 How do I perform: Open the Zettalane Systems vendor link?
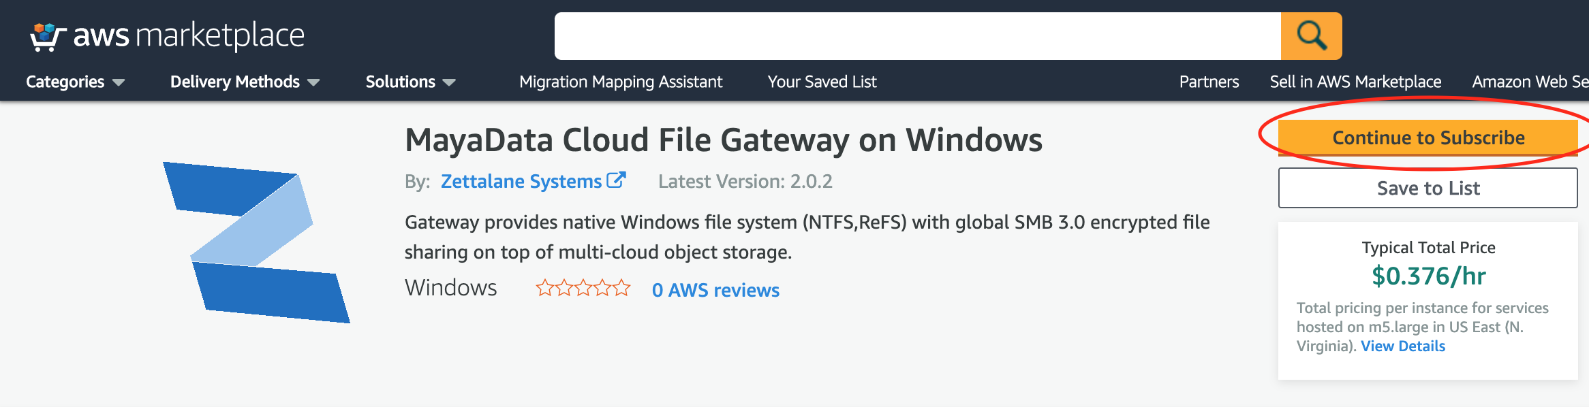coord(521,181)
